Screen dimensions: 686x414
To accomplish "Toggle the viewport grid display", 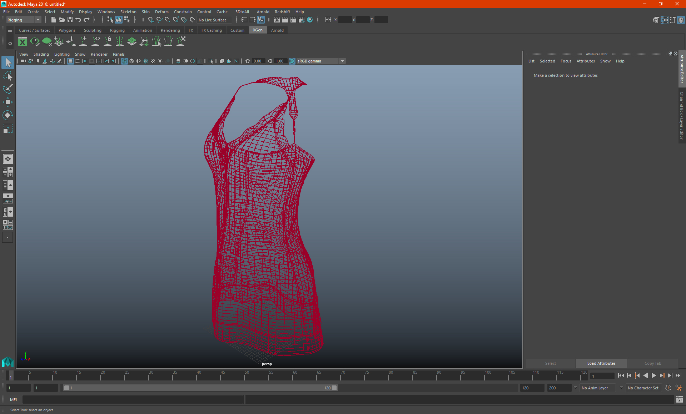I will click(x=70, y=61).
